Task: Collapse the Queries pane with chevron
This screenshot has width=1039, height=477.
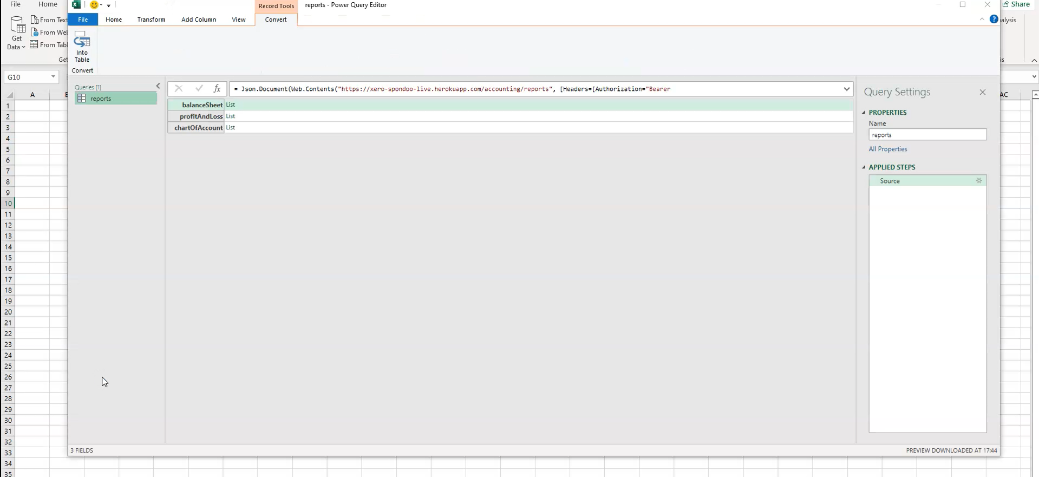Action: coord(158,86)
